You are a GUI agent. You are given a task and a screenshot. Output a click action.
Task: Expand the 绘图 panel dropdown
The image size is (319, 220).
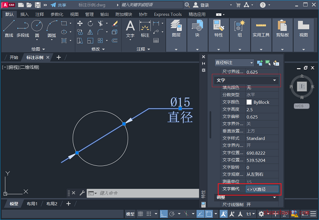[x=38, y=49]
